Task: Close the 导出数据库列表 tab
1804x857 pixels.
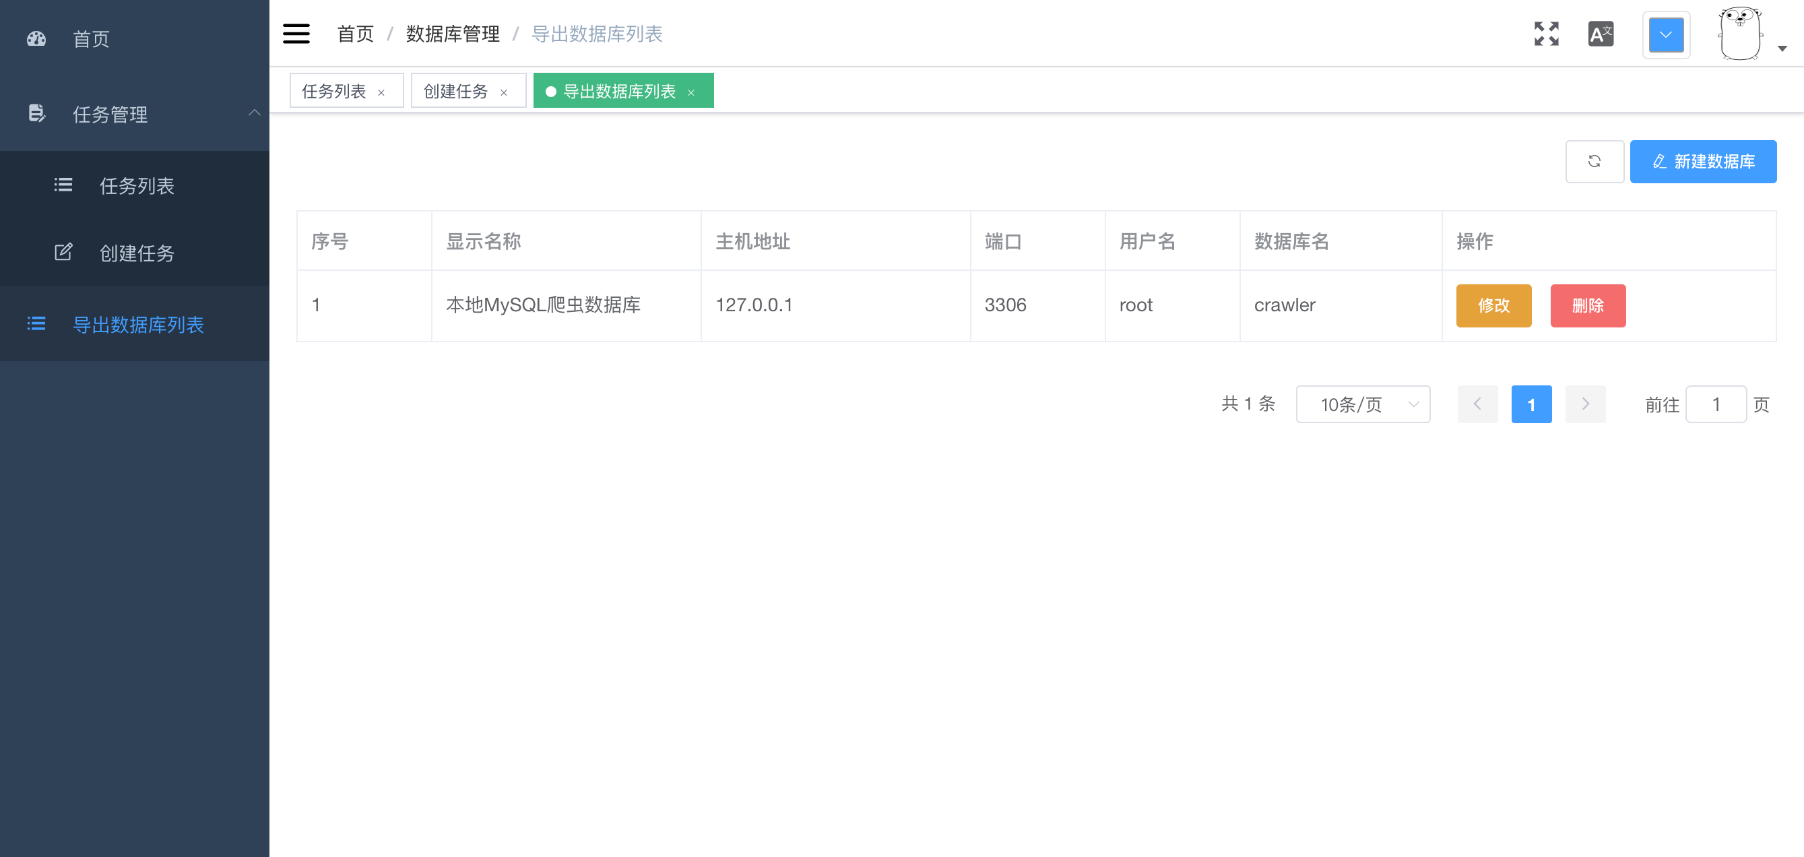Action: pyautogui.click(x=691, y=92)
